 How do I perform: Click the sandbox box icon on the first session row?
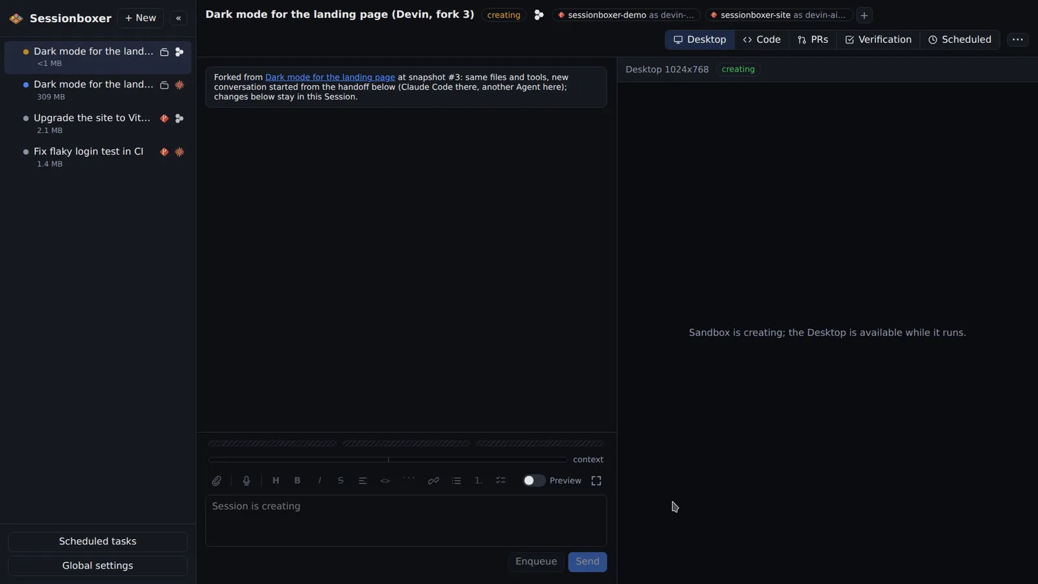(x=164, y=52)
